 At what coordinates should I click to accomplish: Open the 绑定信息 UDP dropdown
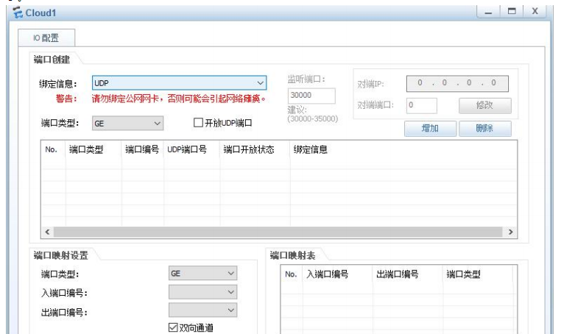[179, 83]
